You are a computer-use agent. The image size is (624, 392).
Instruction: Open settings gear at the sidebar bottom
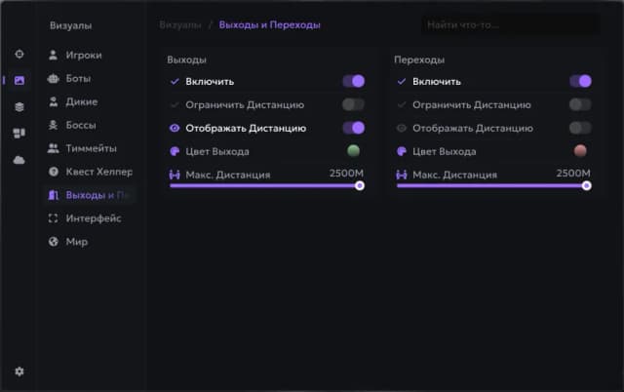point(19,372)
